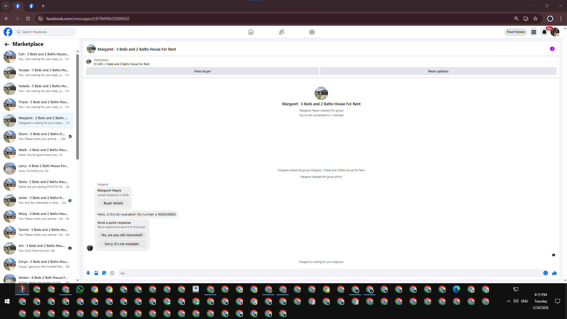567x319 pixels.
Task: Click Find friends button
Action: pos(516,32)
